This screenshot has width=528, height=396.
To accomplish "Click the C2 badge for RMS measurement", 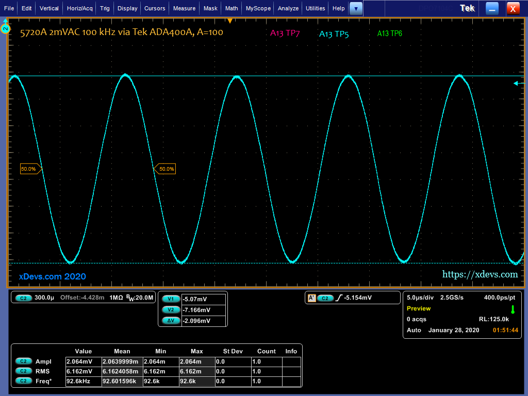I will [23, 371].
